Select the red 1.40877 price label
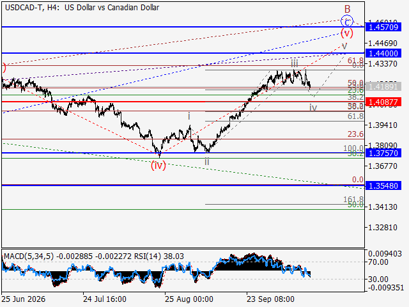This screenshot has width=409, height=307. (383, 102)
